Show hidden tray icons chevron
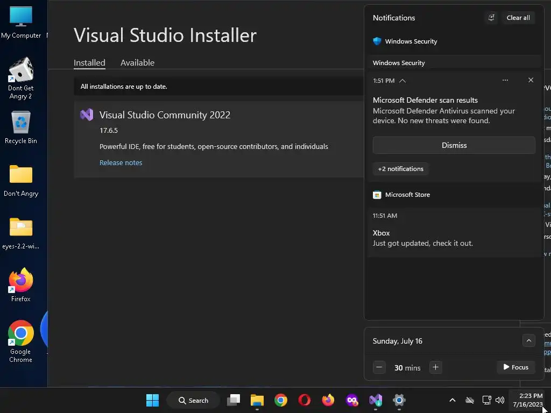551x413 pixels. tap(453, 400)
